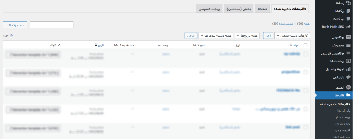Open the المنتور (Elementor) sidebar icon
Screen dimensions: 353x139
[x=348, y=87]
